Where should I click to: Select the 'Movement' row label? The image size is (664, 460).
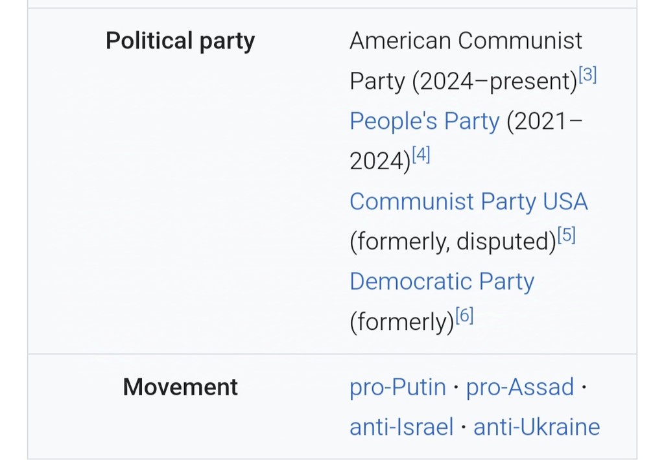180,387
